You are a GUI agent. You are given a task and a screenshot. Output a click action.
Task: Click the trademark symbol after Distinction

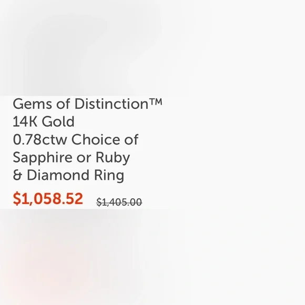coord(156,102)
